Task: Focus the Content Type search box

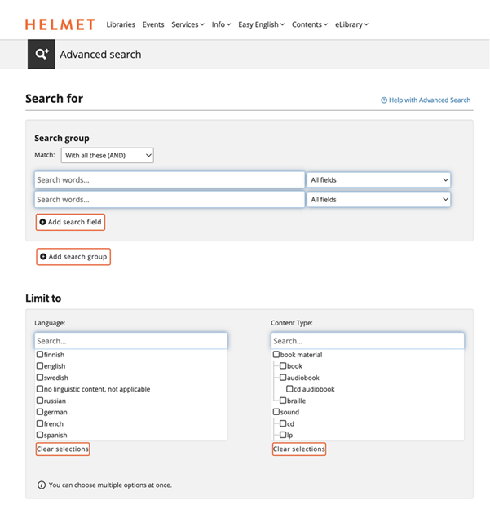Action: tap(368, 341)
